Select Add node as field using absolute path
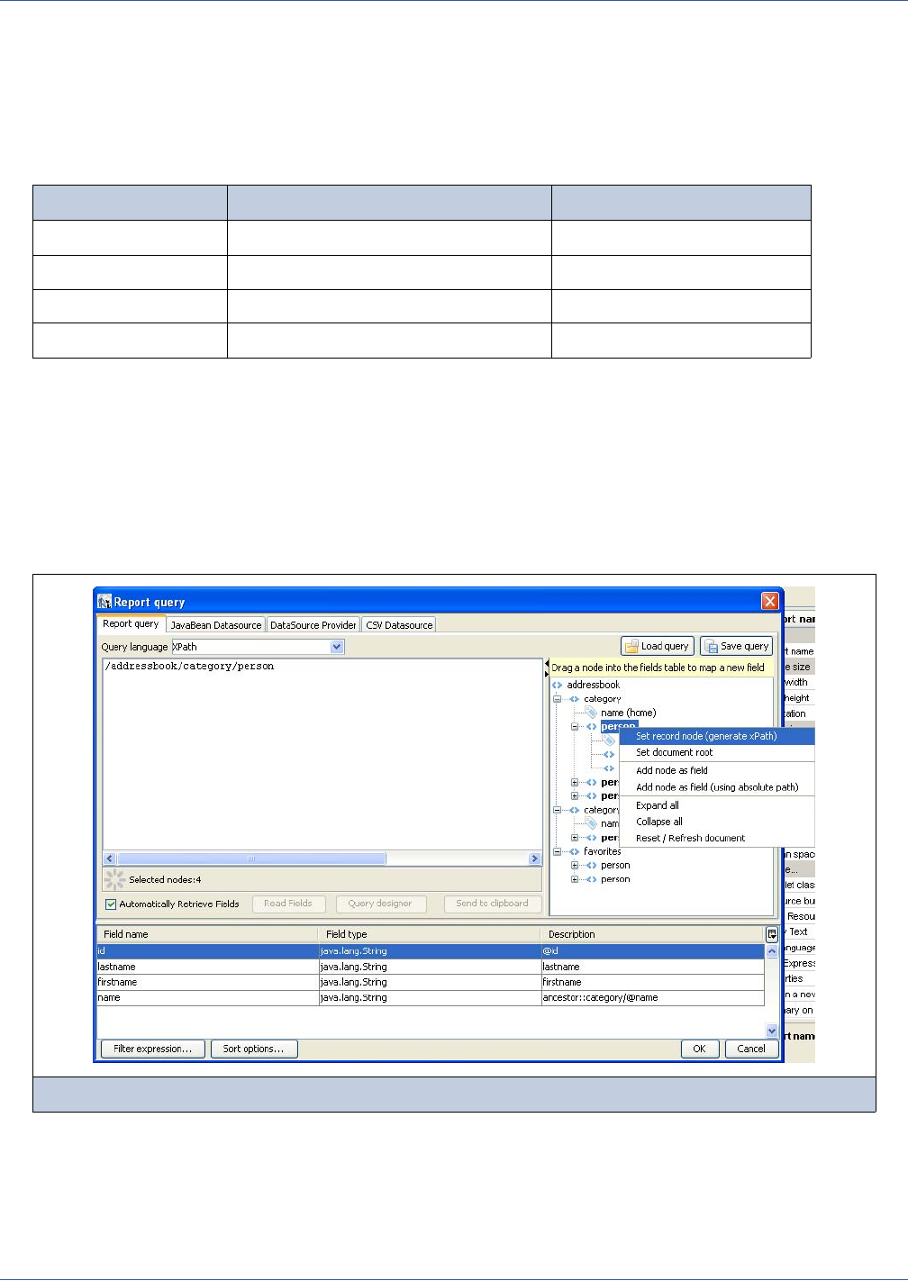Image resolution: width=908 pixels, height=1281 pixels. 716,786
